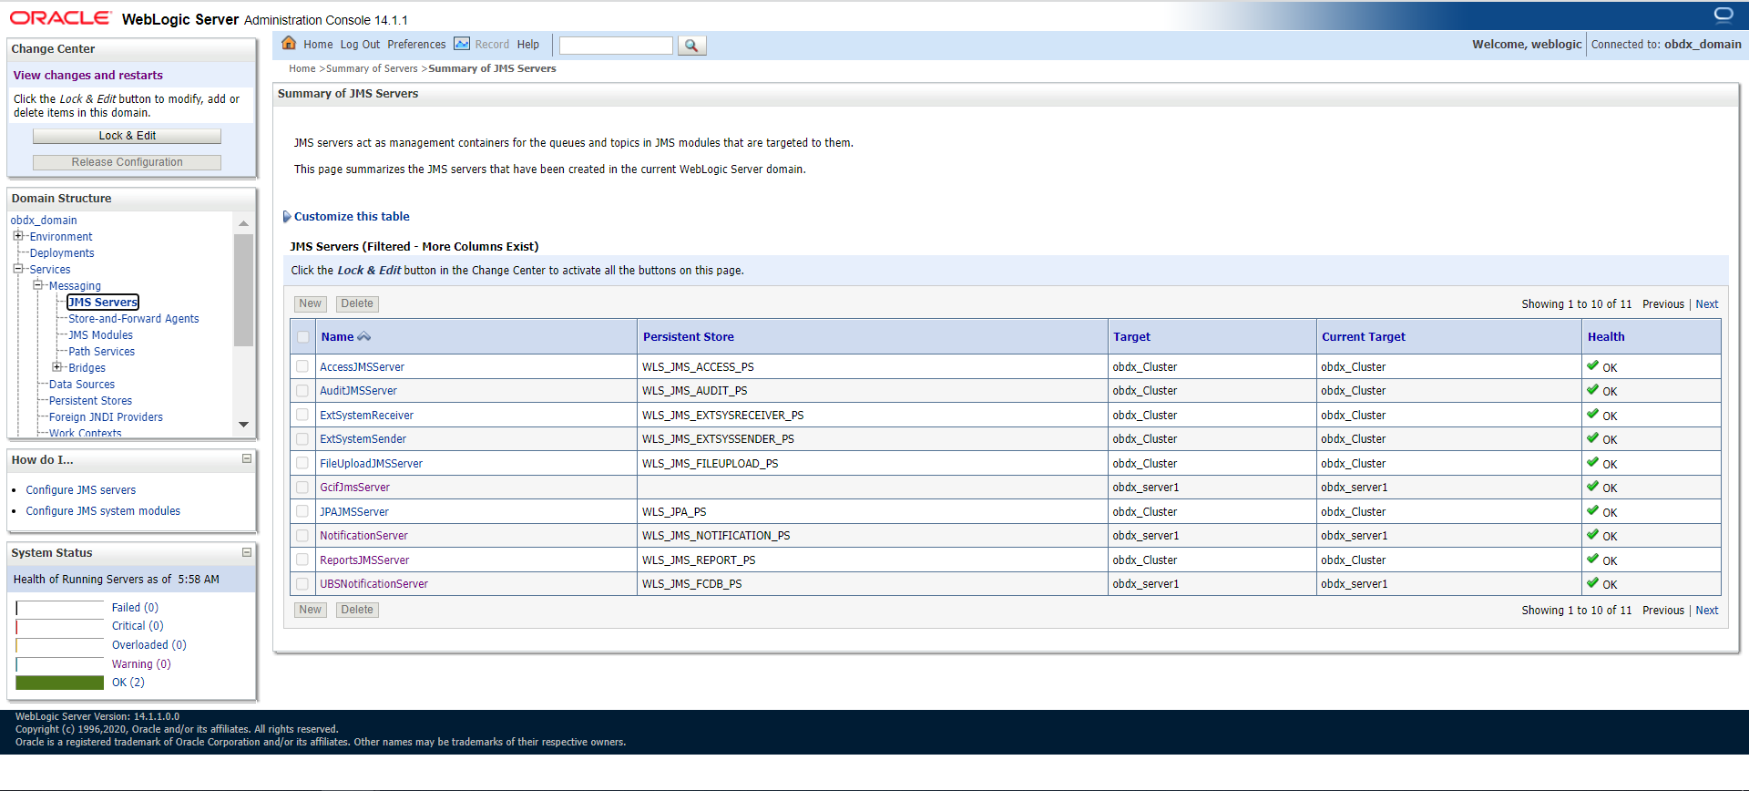
Task: Open Preferences from the toolbar
Action: pos(416,45)
